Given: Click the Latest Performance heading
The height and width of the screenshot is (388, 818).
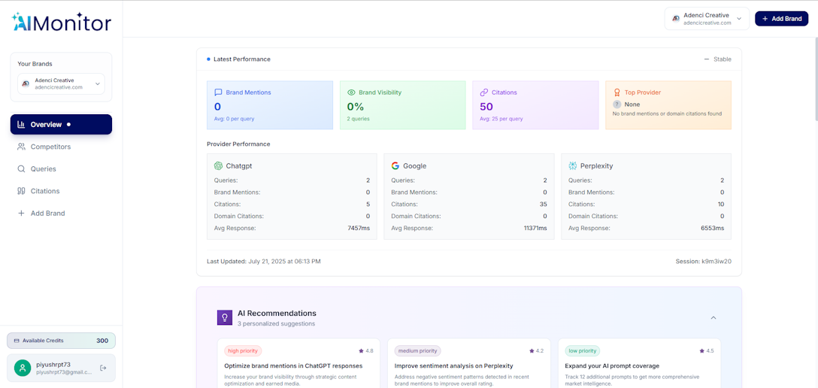Looking at the screenshot, I should pyautogui.click(x=242, y=59).
